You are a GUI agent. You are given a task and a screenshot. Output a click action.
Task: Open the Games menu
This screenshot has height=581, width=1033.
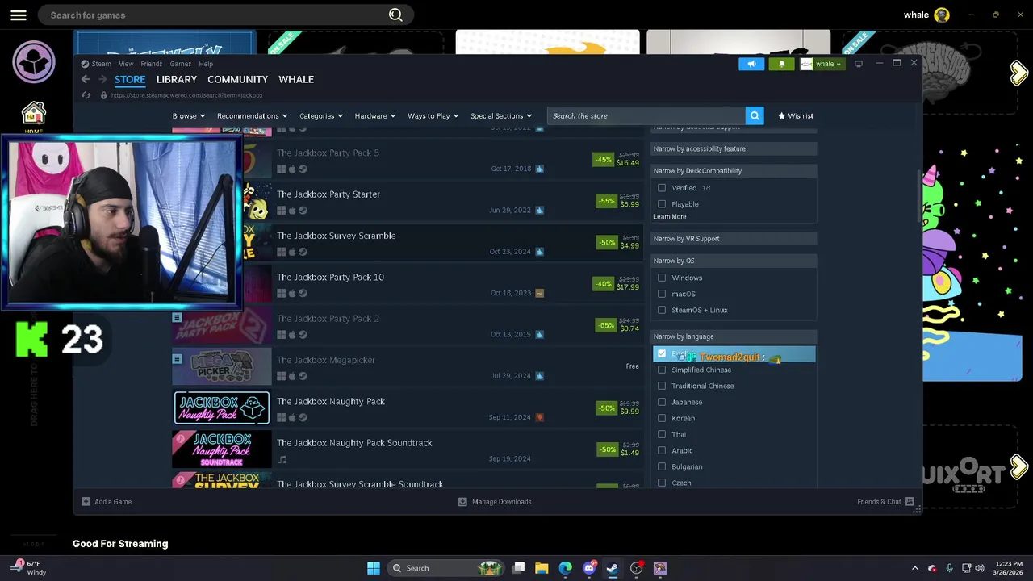pos(181,64)
